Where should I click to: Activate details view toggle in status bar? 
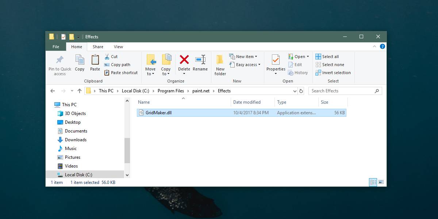point(373,182)
